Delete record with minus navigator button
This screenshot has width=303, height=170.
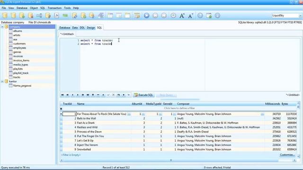[x=98, y=95]
